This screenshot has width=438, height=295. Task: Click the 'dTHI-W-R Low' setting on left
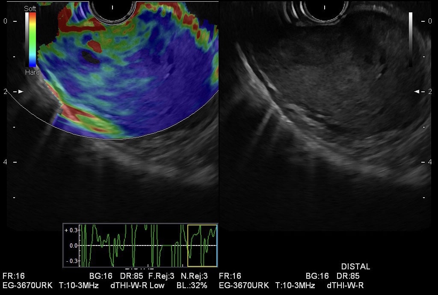[137, 285]
